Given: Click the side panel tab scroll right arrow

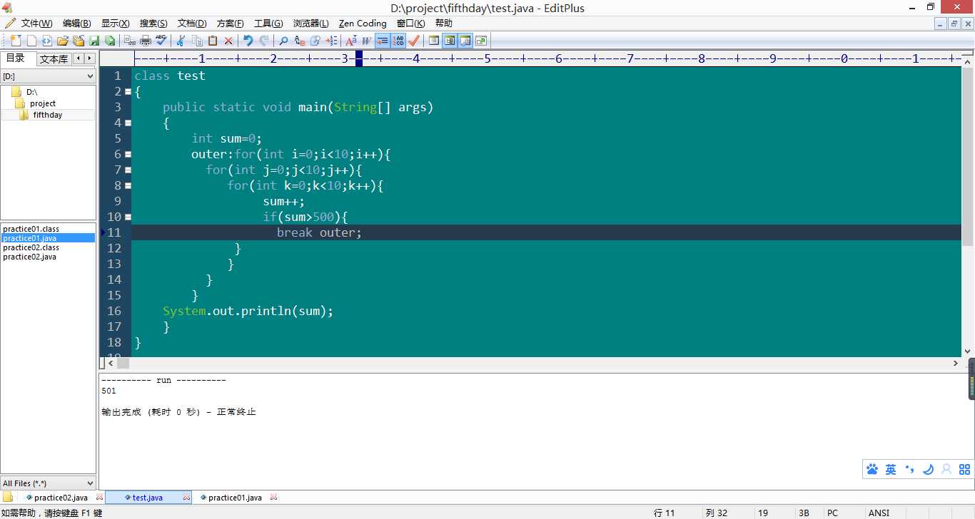Looking at the screenshot, I should [x=89, y=58].
